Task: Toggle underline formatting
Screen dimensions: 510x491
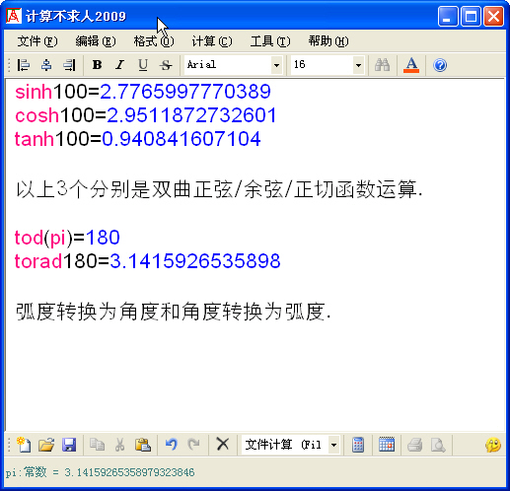Action: pos(143,65)
